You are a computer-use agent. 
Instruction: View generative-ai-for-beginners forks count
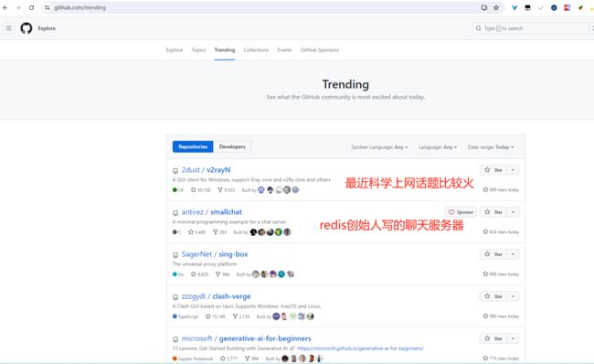252,359
